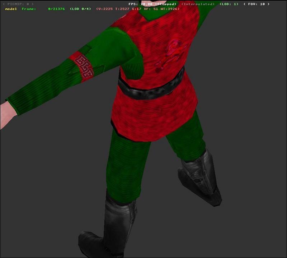Click the green "Frame:" label
Viewport: 287px width, 258px height.
coord(29,9)
